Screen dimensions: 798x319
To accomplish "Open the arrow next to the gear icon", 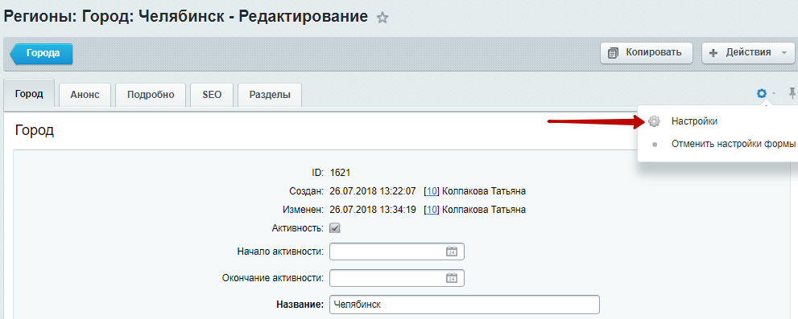I will [773, 93].
